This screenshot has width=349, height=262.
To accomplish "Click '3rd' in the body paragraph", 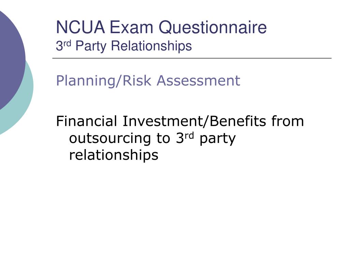I will click(185, 138).
